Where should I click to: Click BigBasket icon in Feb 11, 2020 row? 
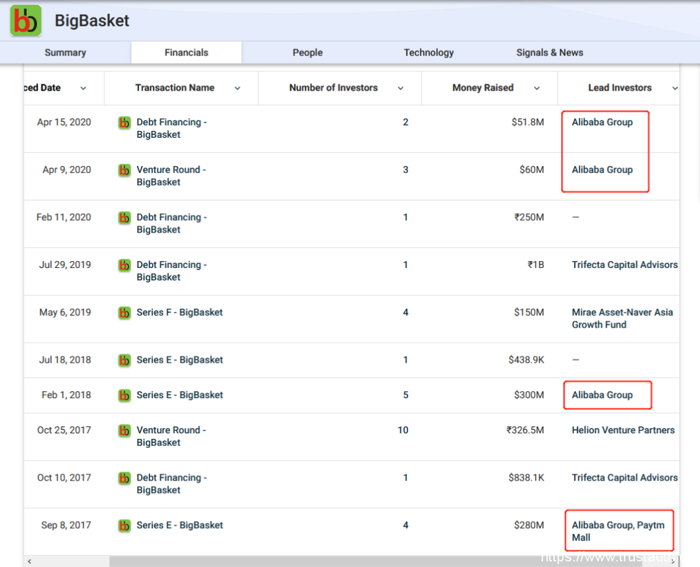tap(125, 217)
